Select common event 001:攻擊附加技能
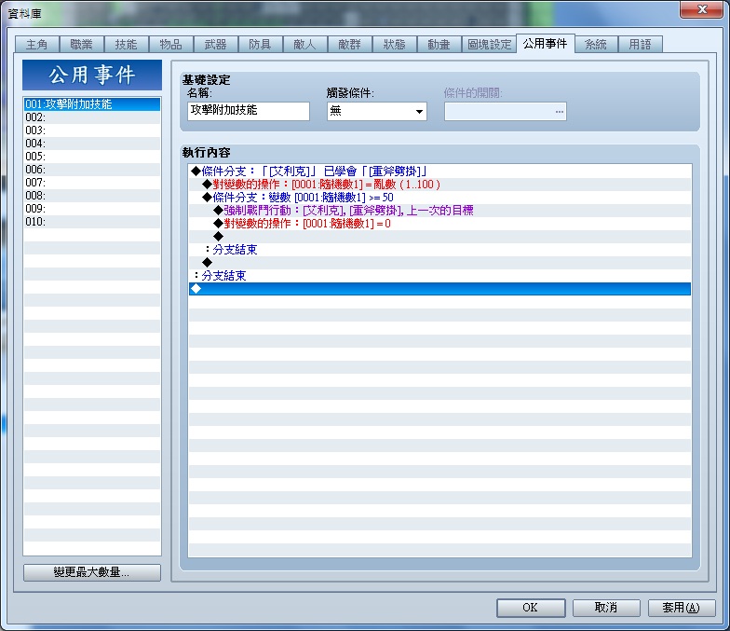This screenshot has height=631, width=730. tap(92, 104)
